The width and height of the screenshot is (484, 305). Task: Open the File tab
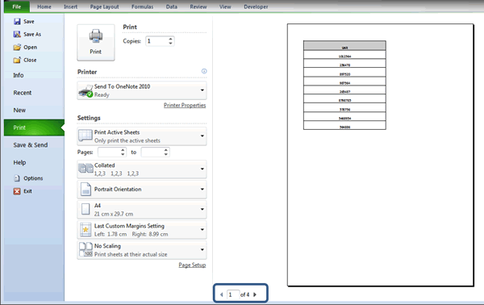(17, 6)
